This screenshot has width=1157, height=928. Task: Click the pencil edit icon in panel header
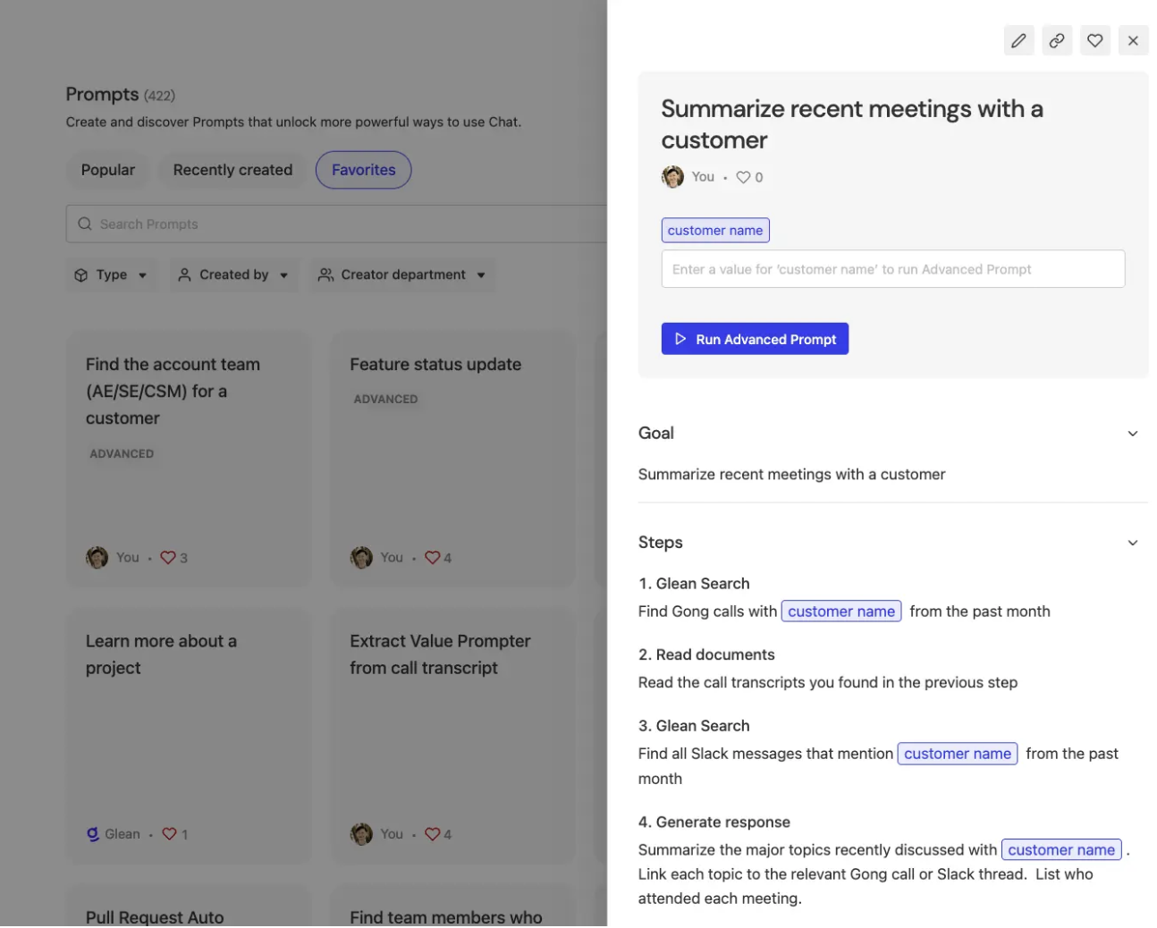[x=1018, y=40]
